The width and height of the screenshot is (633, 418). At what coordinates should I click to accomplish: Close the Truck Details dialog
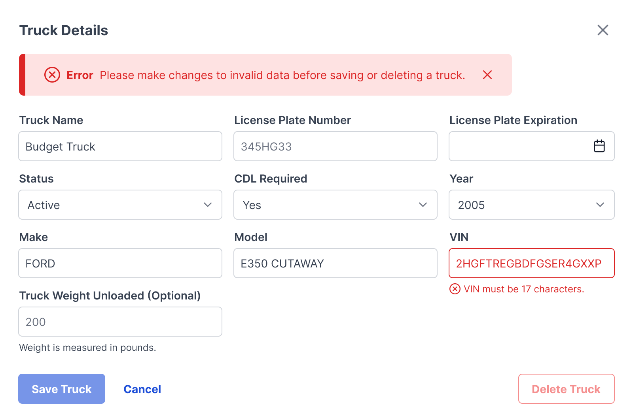point(603,30)
